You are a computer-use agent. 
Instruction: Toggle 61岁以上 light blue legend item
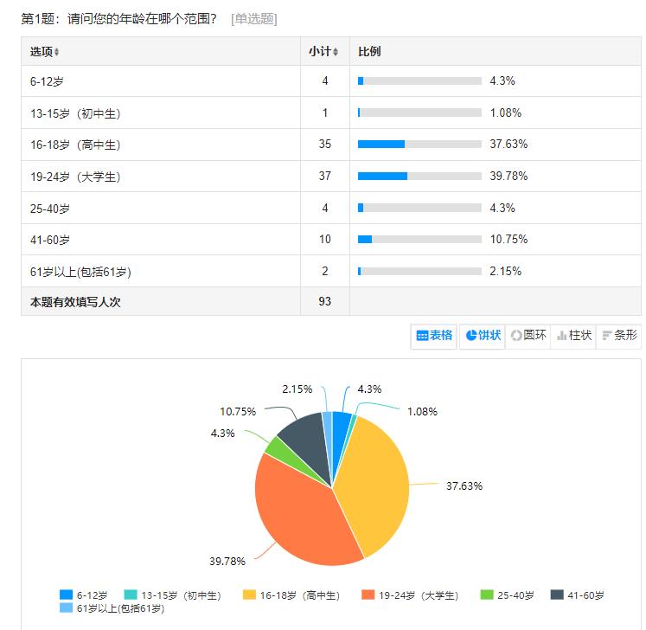tap(67, 608)
